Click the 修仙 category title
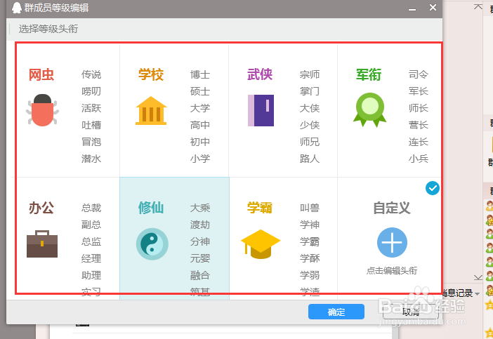Viewport: 493px width, 339px height. coord(151,208)
